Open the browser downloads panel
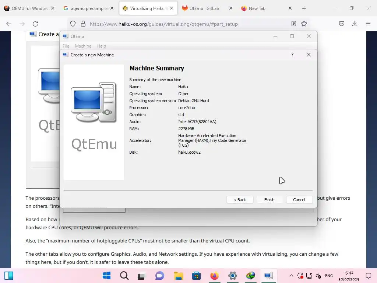This screenshot has width=377, height=283. coord(355,24)
